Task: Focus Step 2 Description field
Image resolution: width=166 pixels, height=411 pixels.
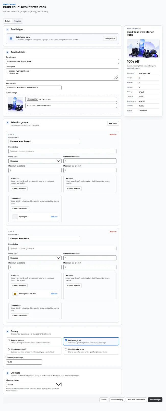Action: click(62, 249)
